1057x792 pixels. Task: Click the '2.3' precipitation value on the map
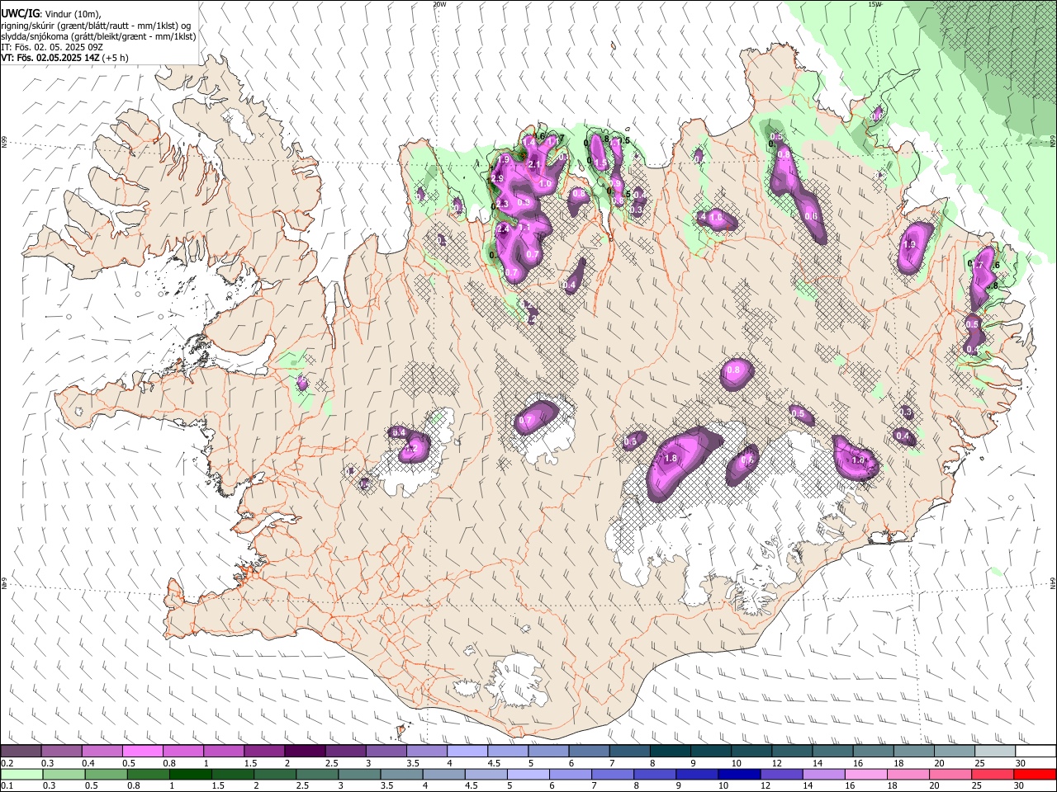pos(502,204)
